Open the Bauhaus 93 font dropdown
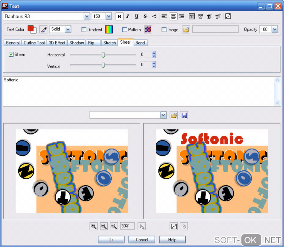This screenshot has width=284, height=247. 87,16
